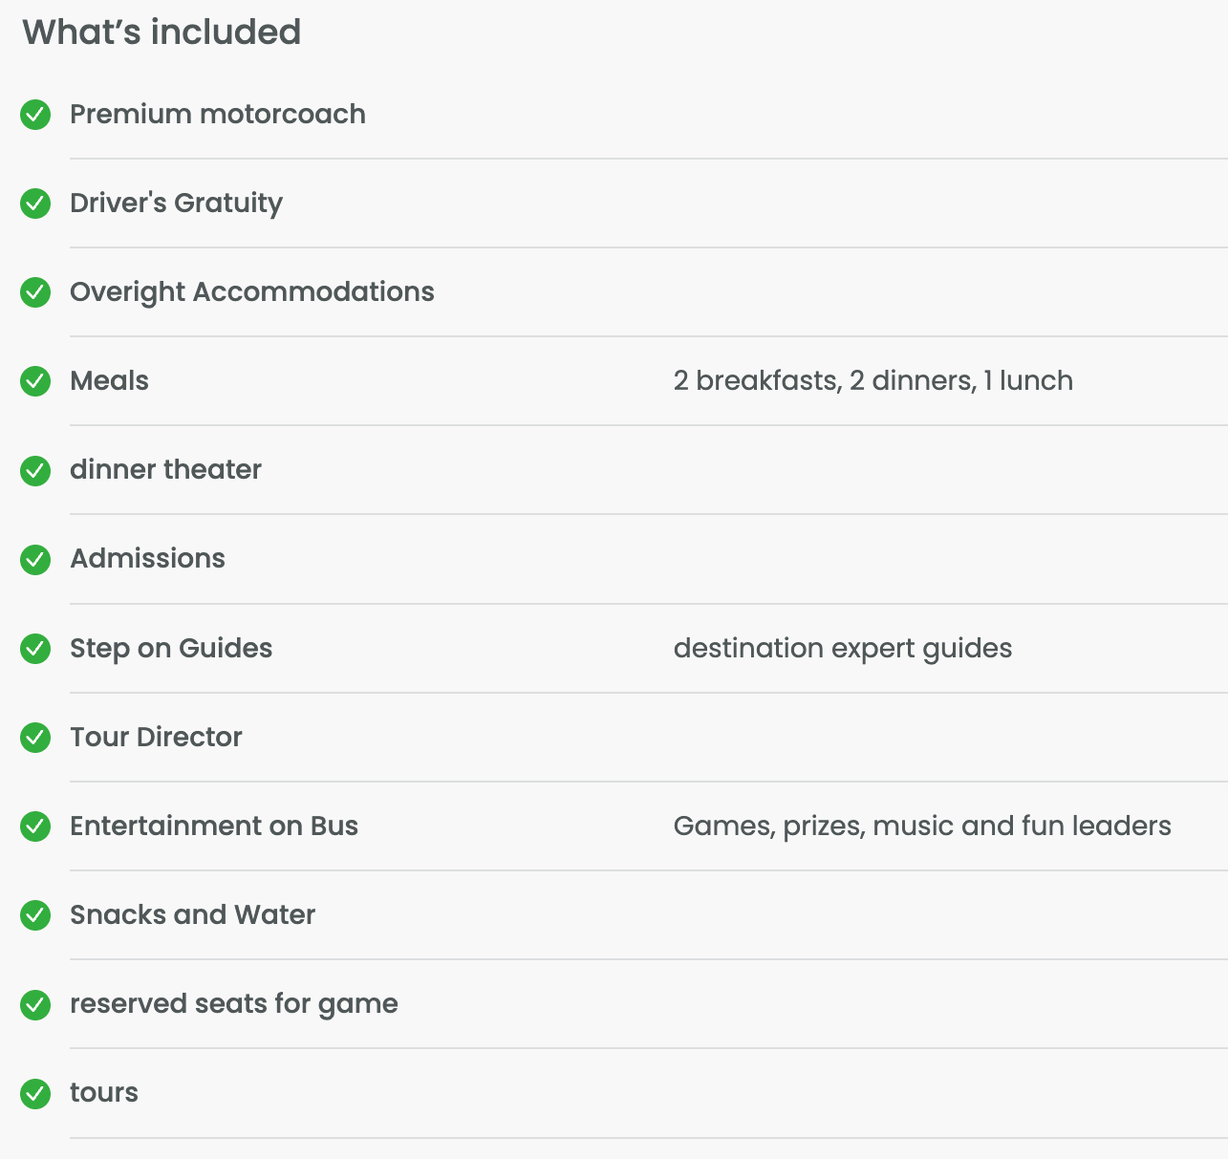Click the green checkmark beside Tour Director
The width and height of the screenshot is (1228, 1159).
35,738
